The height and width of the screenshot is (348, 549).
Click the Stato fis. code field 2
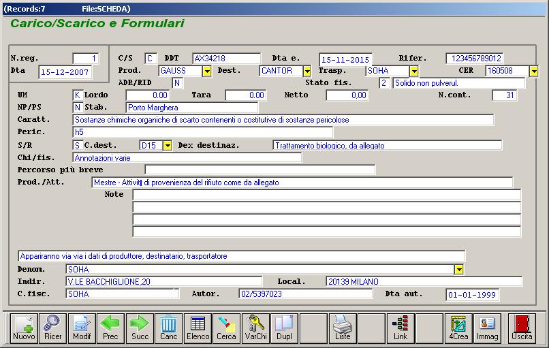[x=384, y=83]
